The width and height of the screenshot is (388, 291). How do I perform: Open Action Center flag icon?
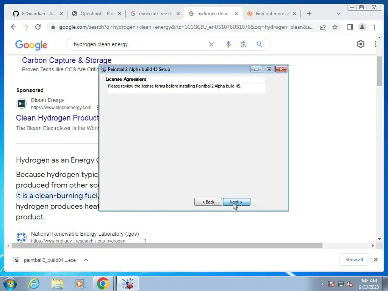click(x=332, y=284)
